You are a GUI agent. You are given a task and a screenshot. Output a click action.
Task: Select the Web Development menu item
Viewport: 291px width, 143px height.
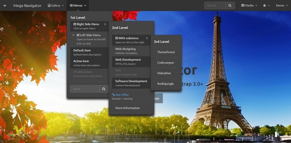pos(128,60)
